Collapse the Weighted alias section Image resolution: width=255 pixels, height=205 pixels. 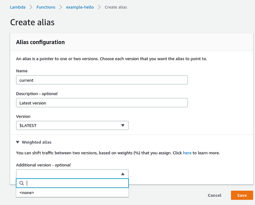click(x=34, y=142)
